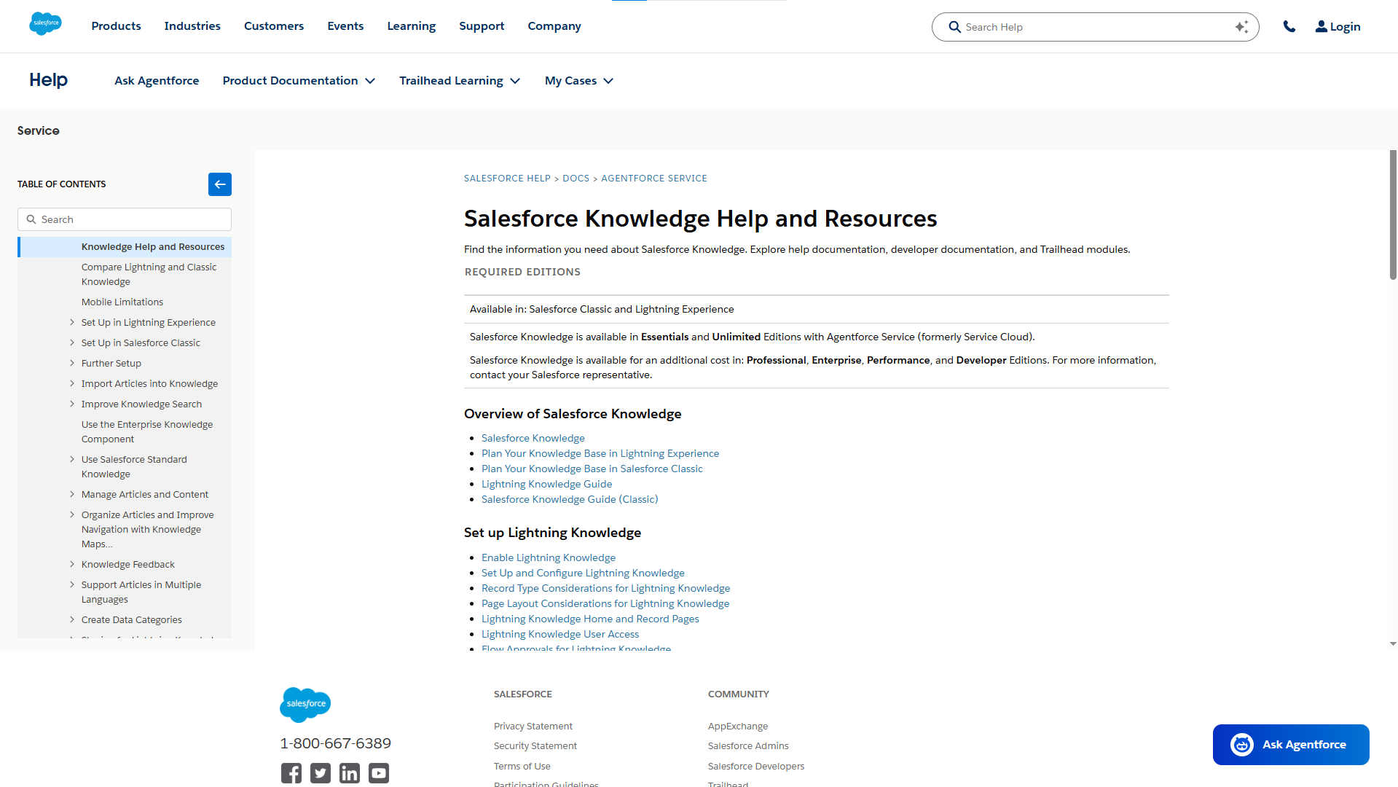The height and width of the screenshot is (787, 1398).
Task: Open AppExchange footer link
Action: click(738, 727)
